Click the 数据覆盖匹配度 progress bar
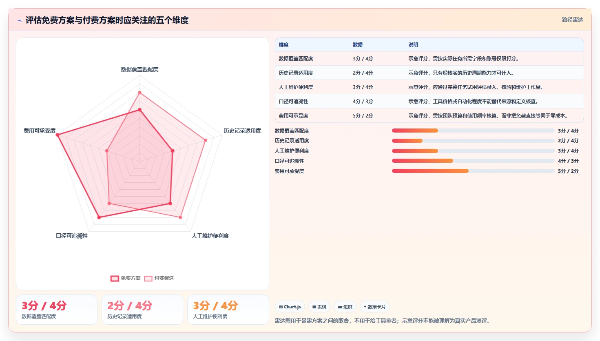 473,131
